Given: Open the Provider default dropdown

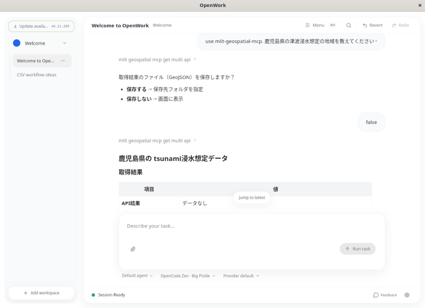Looking at the screenshot, I should [x=241, y=276].
